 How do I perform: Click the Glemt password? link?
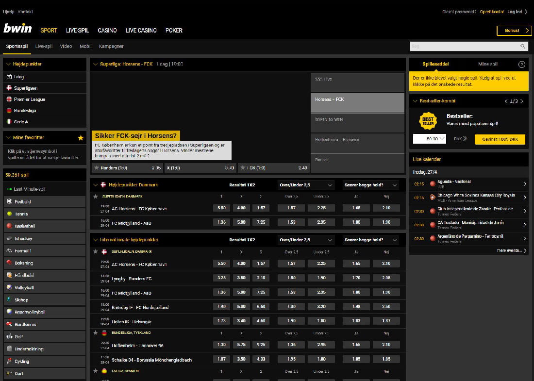[459, 12]
